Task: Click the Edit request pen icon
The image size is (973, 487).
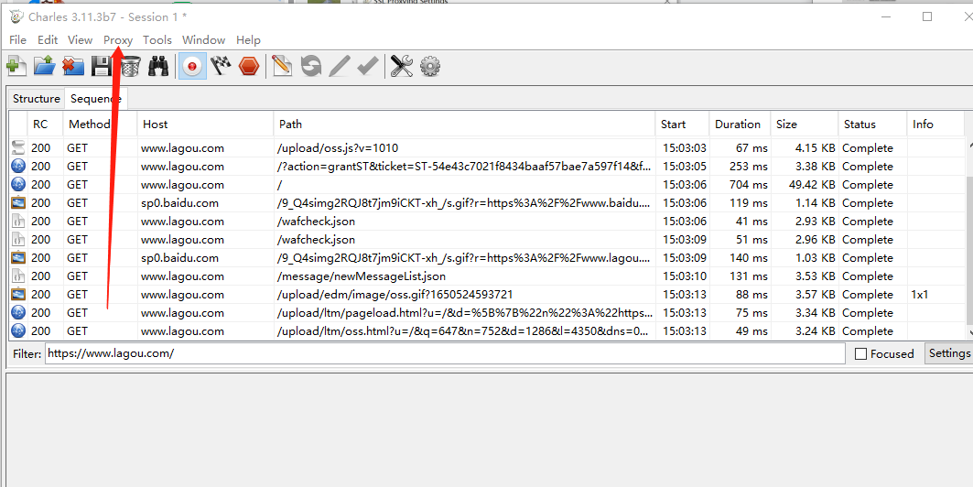Action: pos(340,66)
